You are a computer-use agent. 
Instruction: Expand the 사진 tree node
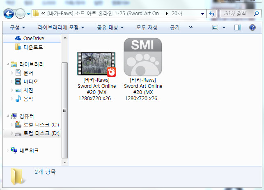tap(12, 90)
